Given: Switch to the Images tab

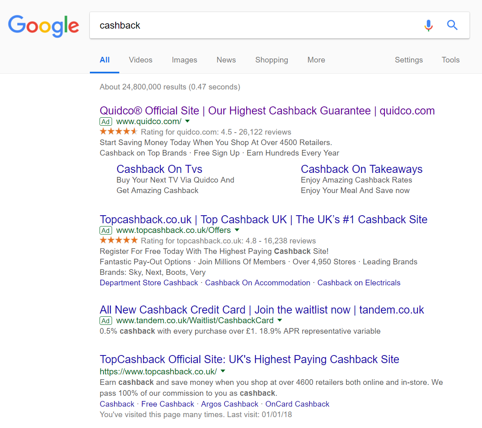Looking at the screenshot, I should 185,60.
